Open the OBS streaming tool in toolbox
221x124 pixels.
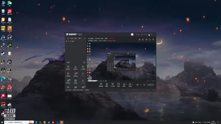pos(83,68)
